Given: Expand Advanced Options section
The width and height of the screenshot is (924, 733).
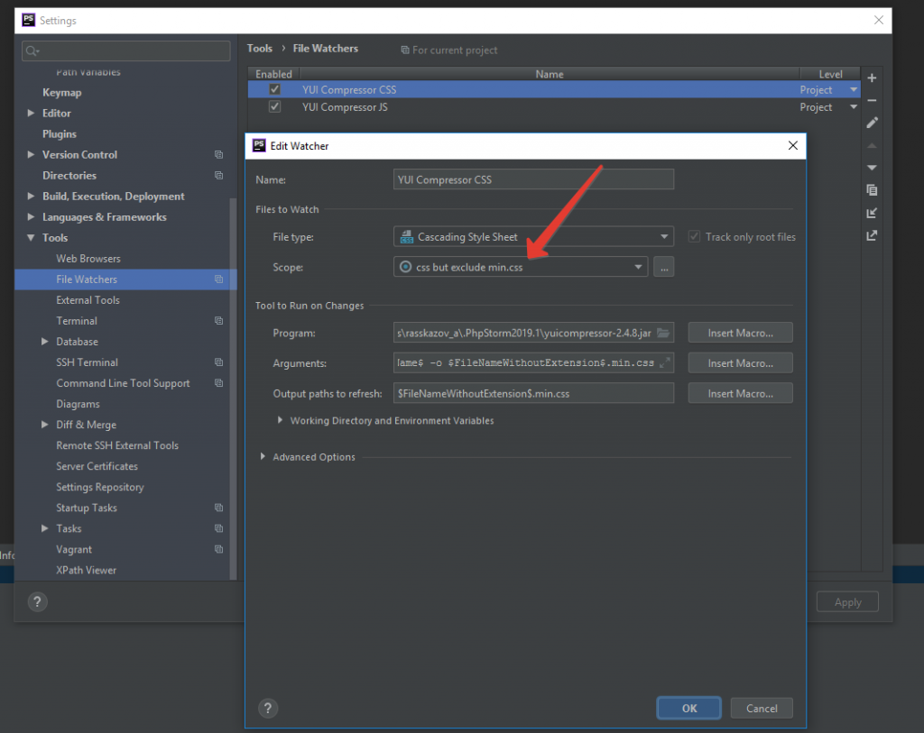Looking at the screenshot, I should [263, 457].
